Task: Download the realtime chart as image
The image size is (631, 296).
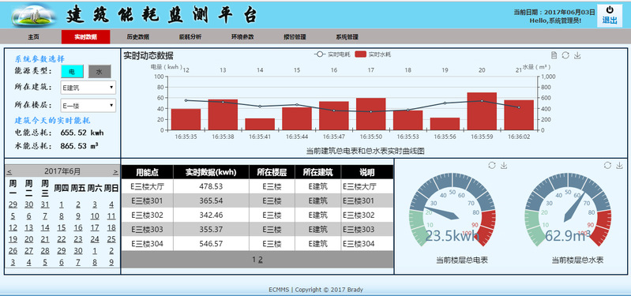Action: 577,55
